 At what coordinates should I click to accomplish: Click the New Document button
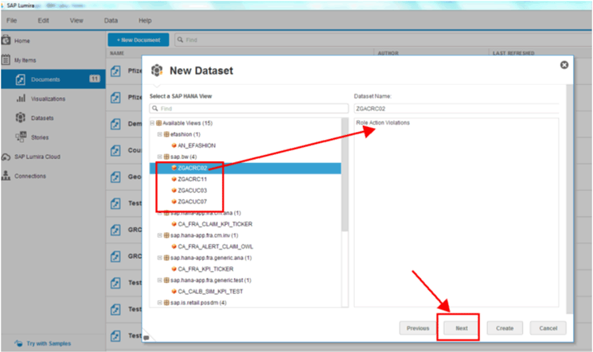pyautogui.click(x=138, y=40)
